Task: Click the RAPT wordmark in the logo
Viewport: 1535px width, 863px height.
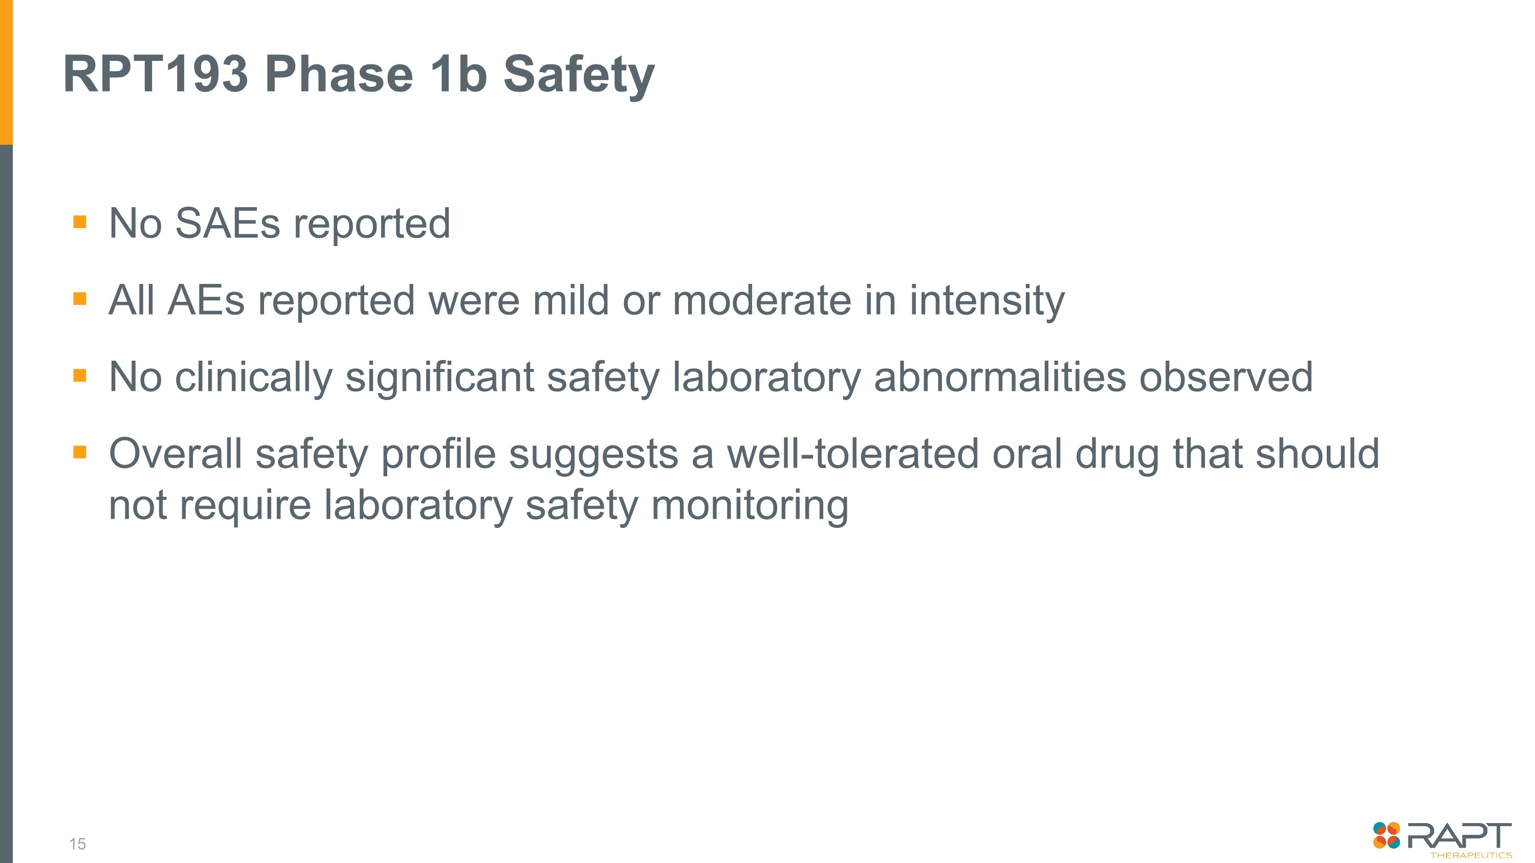Action: 1459,834
